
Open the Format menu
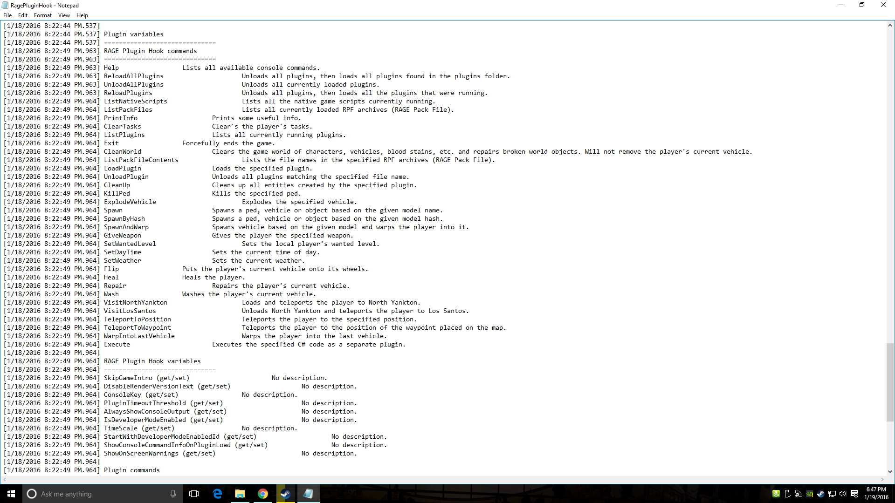pos(43,15)
